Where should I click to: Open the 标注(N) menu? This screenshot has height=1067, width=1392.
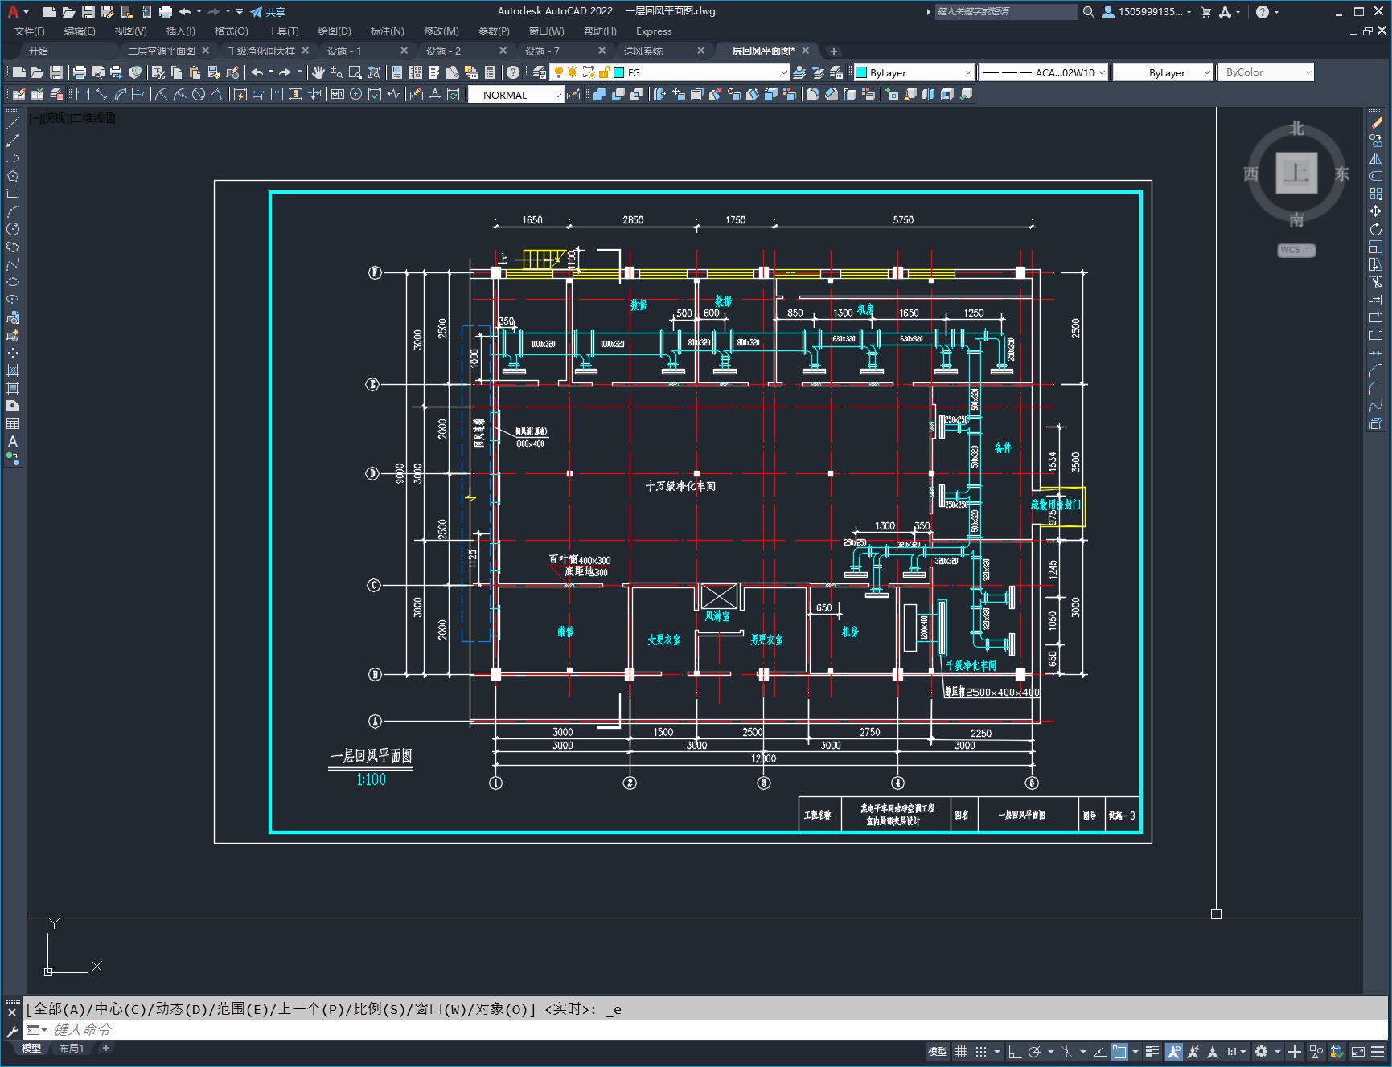(x=387, y=31)
